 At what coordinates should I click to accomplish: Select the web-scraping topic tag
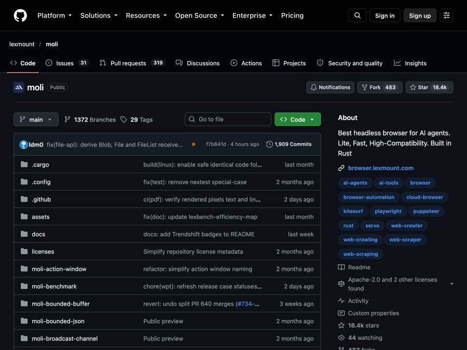click(x=361, y=254)
